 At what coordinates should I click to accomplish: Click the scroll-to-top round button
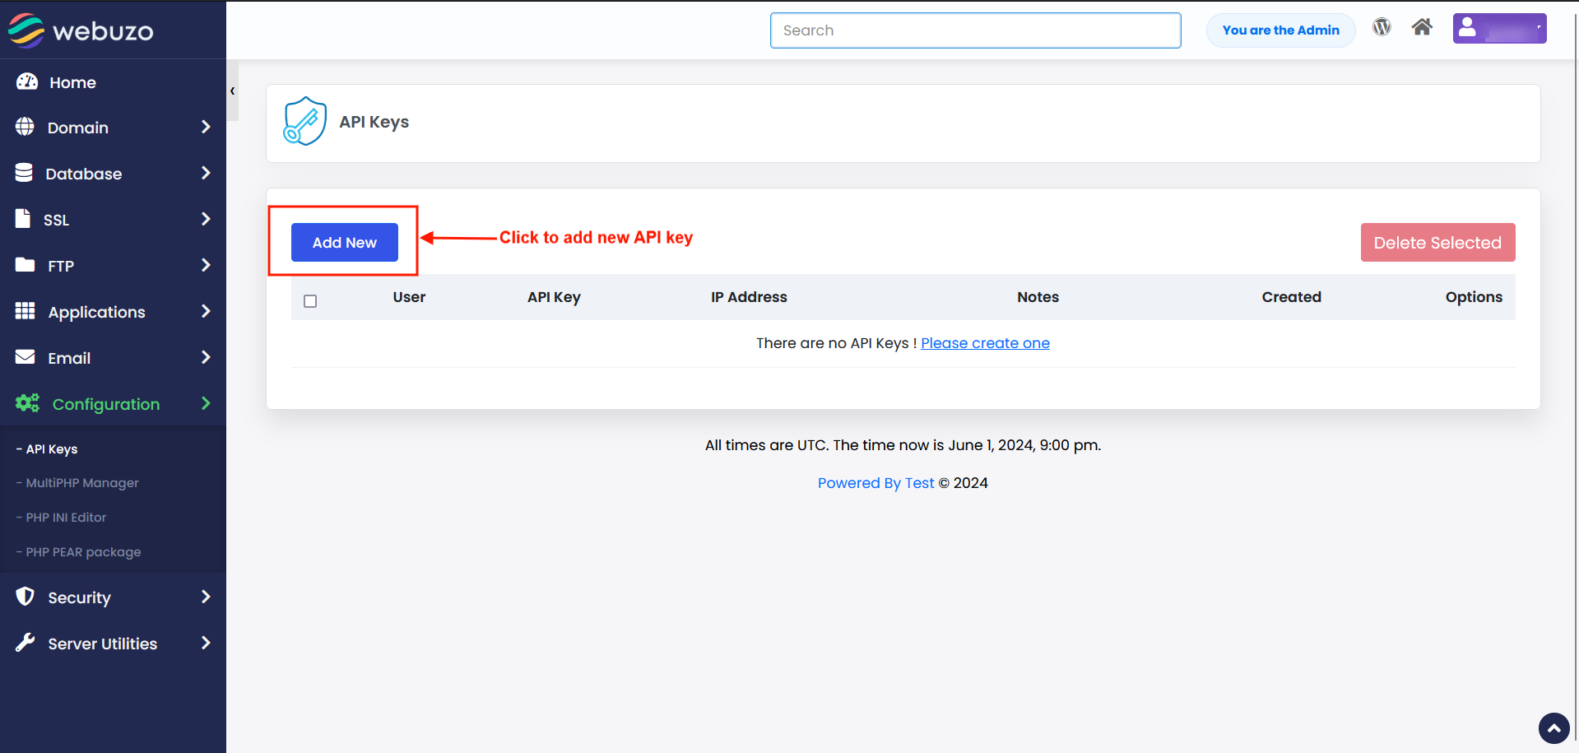click(1554, 728)
